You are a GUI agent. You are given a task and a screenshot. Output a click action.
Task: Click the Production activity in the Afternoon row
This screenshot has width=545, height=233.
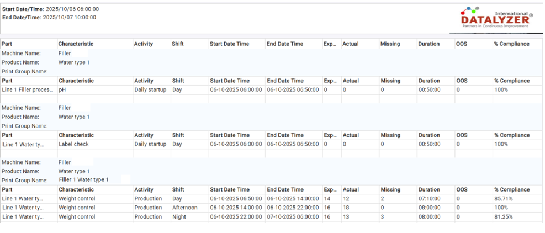click(148, 208)
